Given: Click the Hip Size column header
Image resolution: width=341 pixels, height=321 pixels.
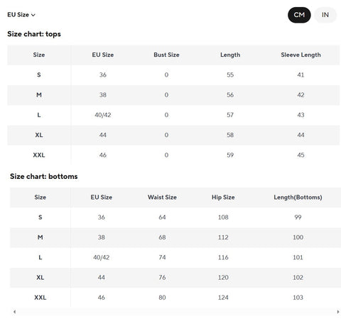Looking at the screenshot, I should (x=223, y=197).
